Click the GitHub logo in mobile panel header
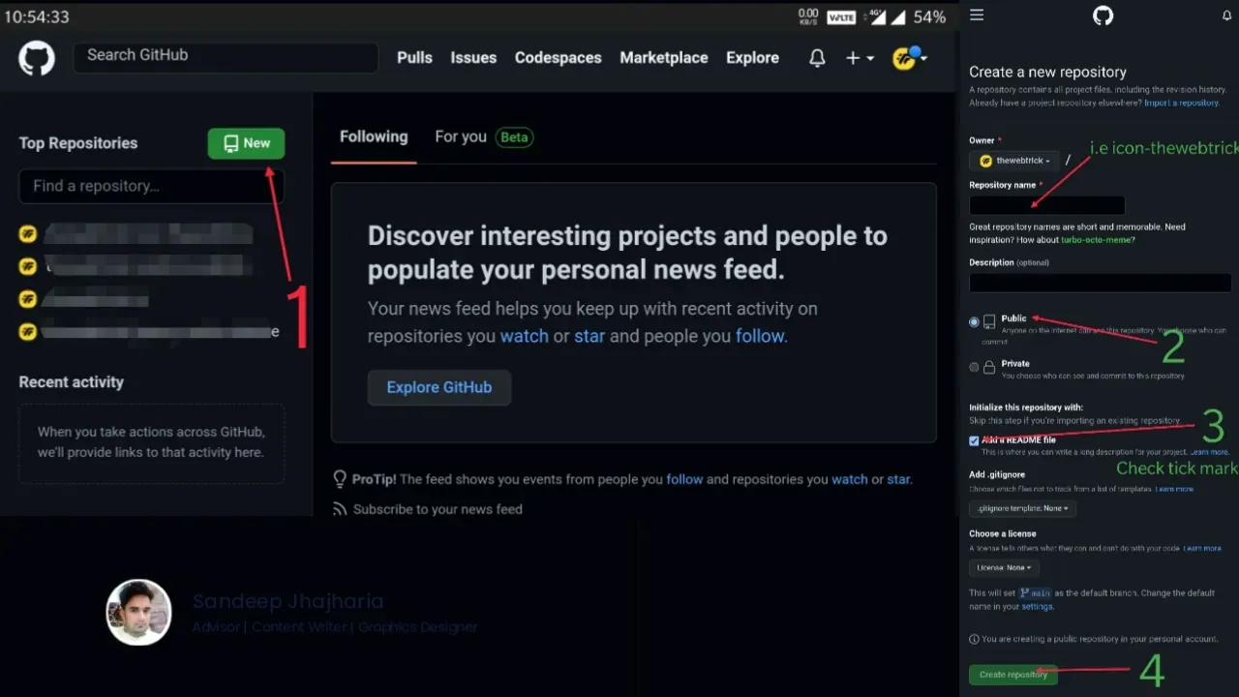 (x=1103, y=15)
